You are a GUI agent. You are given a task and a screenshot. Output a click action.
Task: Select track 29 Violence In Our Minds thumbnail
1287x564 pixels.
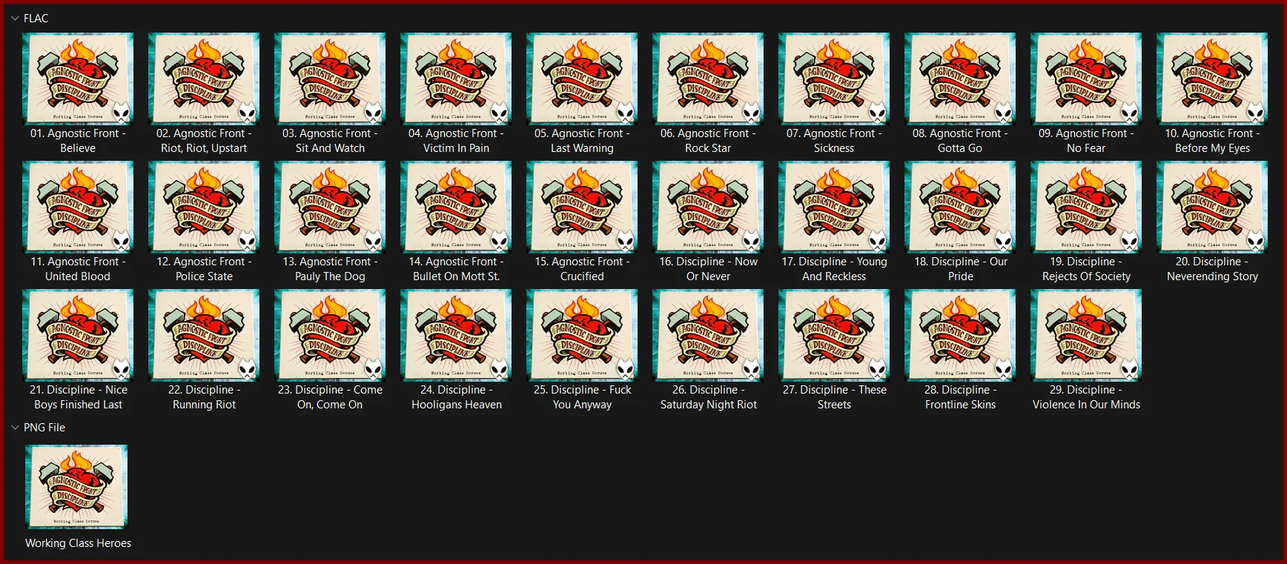click(x=1086, y=335)
